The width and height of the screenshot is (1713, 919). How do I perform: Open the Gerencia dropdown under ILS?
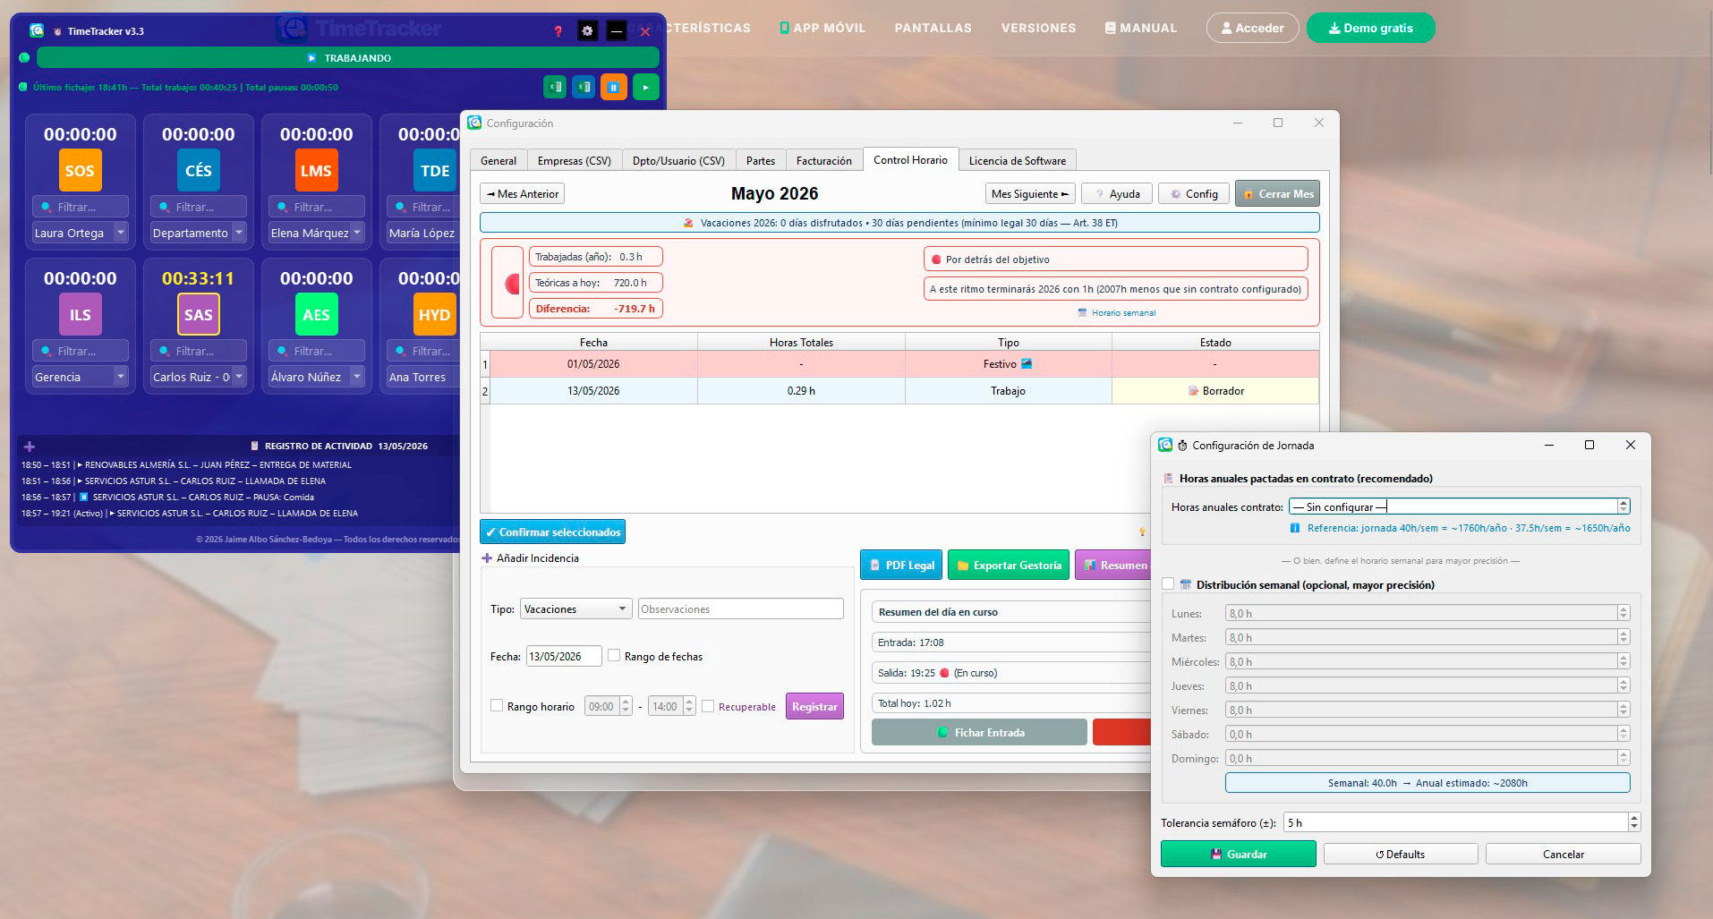80,377
